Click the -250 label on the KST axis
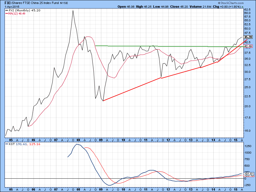Viewport: 256px width, 192px height. click(x=247, y=185)
